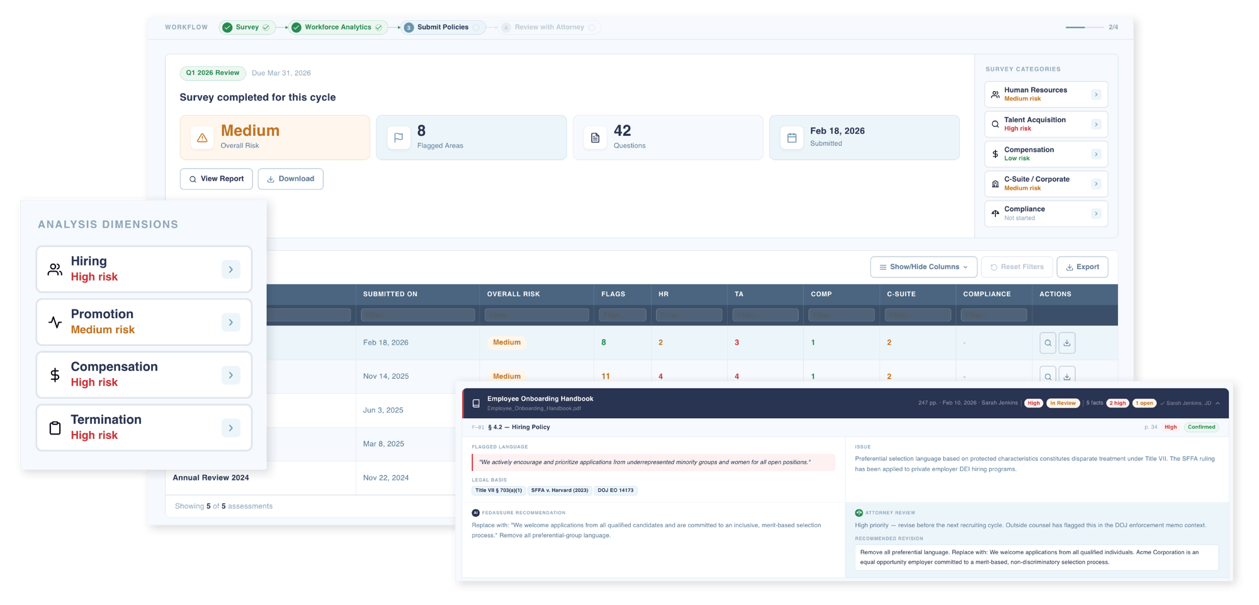The image size is (1259, 605).
Task: Click the dollar icon in the Analysis Dimensions Compensation card
Action: (55, 375)
